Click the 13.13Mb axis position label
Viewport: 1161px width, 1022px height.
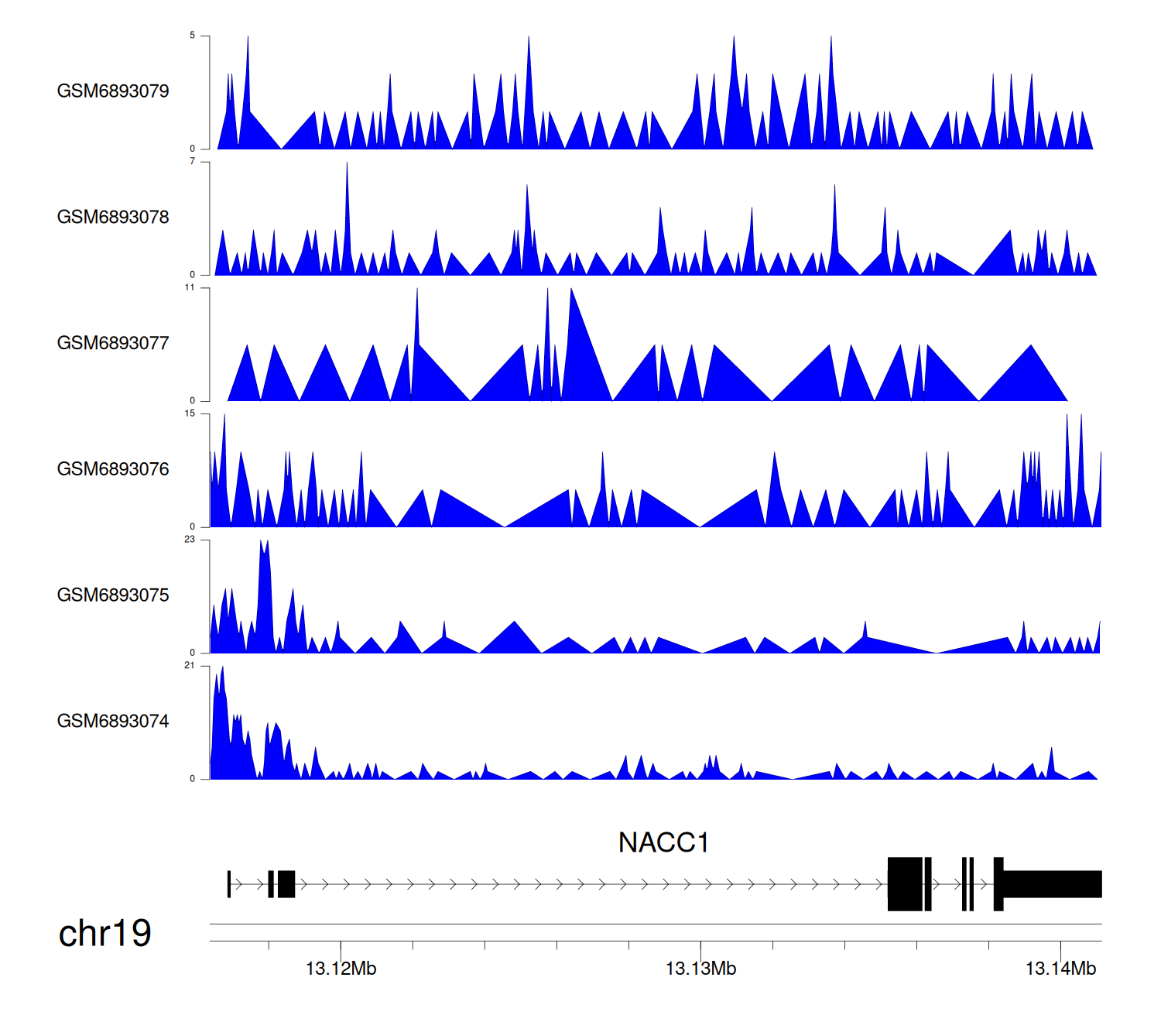coord(700,969)
